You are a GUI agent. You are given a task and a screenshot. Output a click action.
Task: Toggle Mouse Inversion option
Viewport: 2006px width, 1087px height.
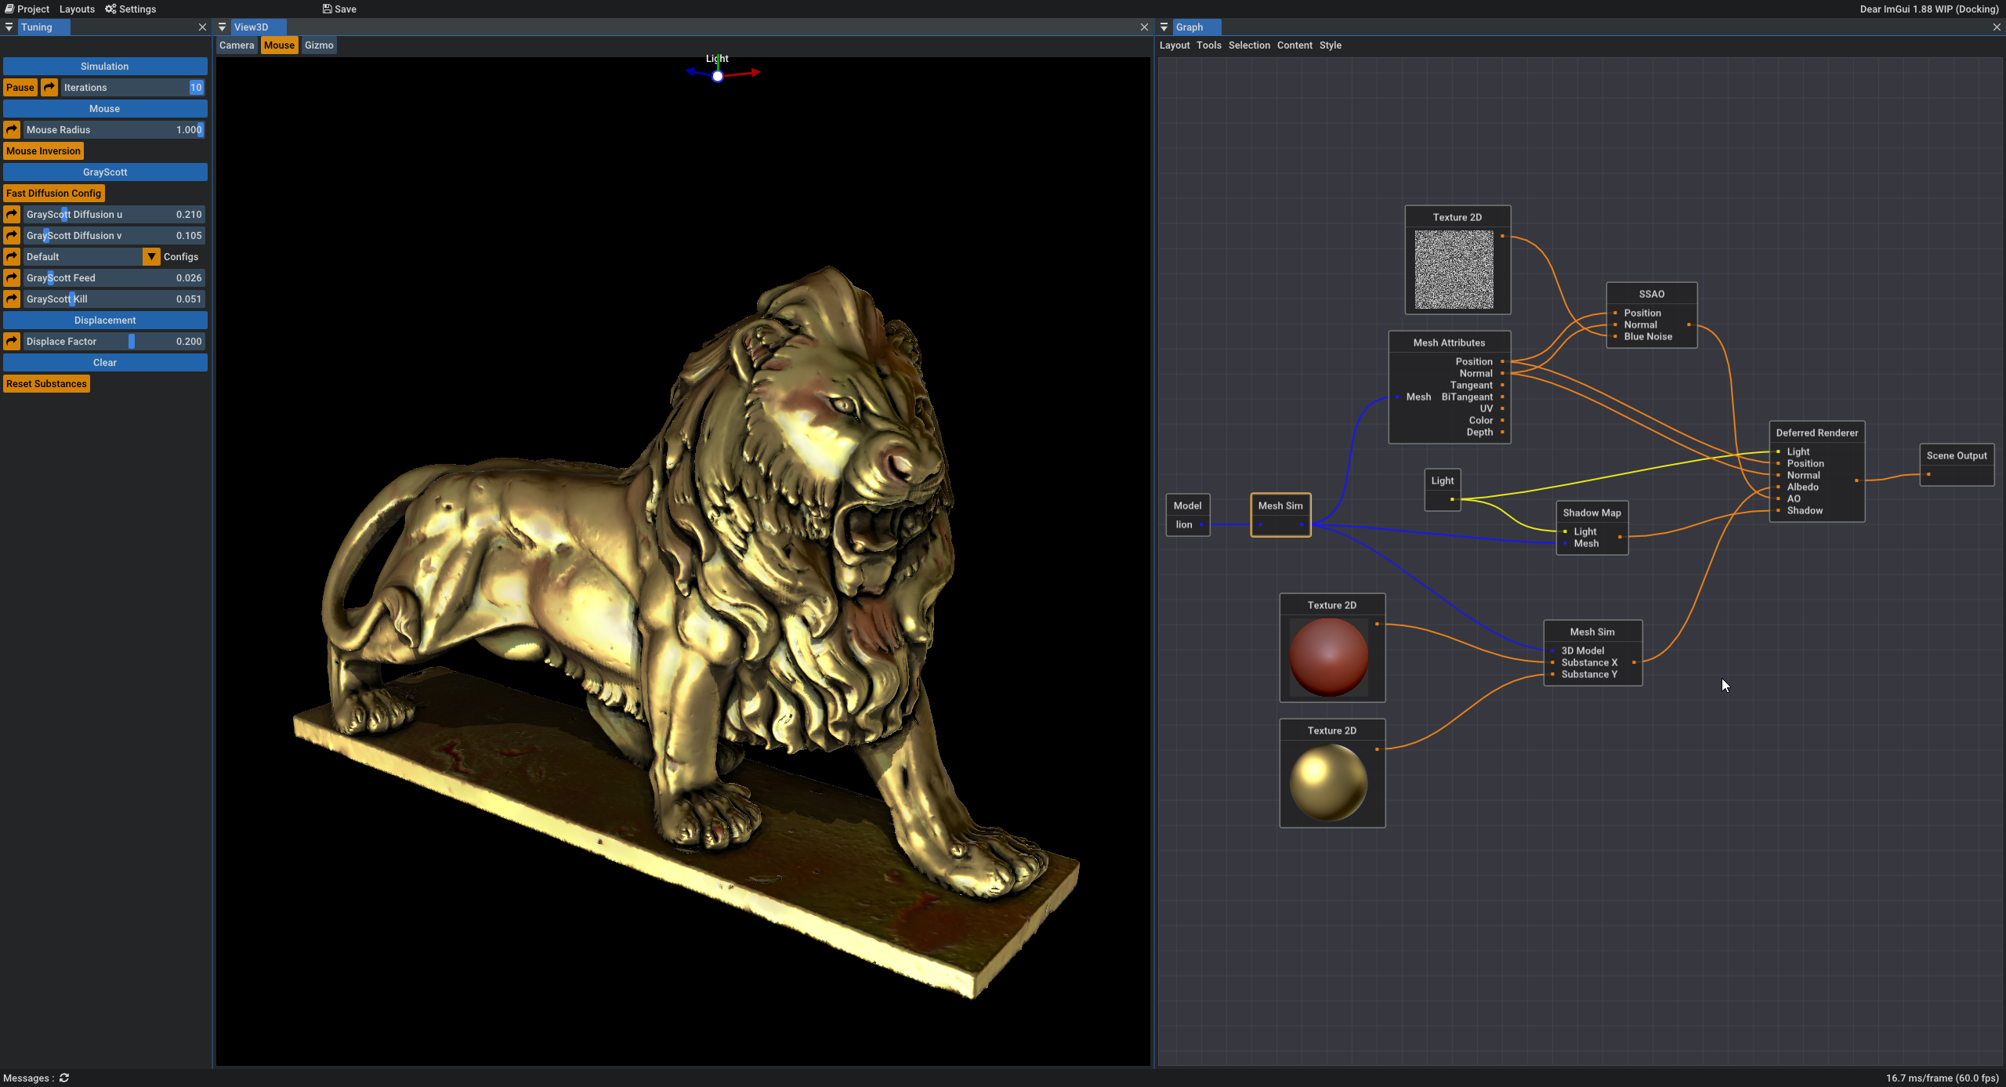tap(44, 151)
